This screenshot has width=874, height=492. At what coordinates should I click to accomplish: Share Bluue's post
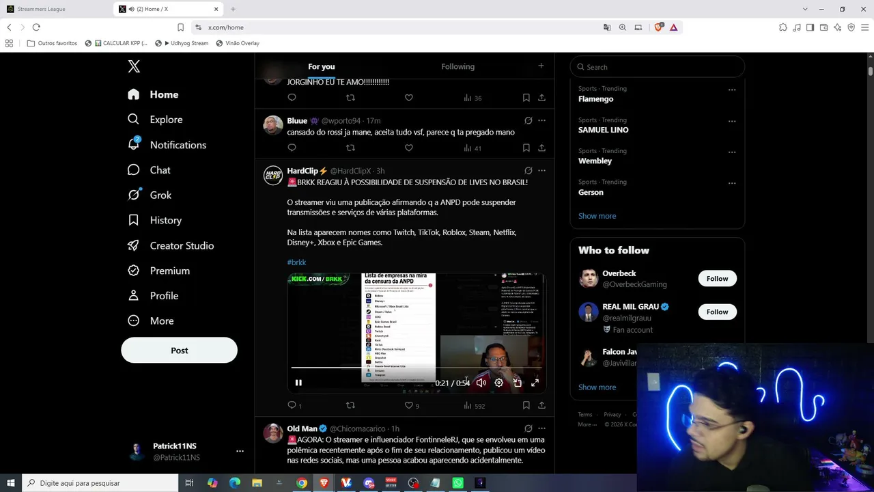point(541,148)
